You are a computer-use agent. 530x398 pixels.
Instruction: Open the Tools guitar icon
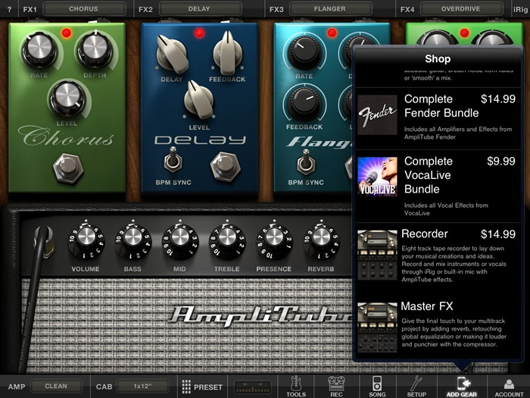tap(296, 386)
